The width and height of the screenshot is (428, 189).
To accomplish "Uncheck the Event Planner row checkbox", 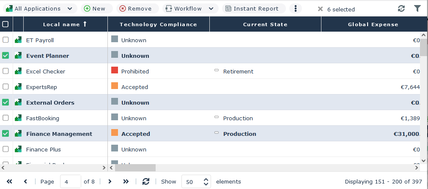I will (x=5, y=56).
